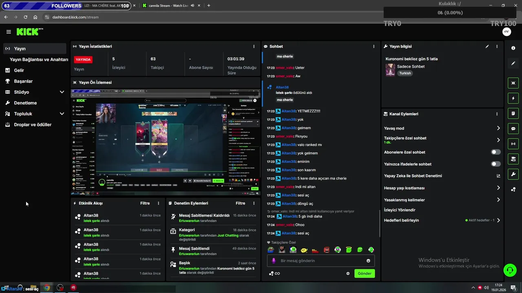Open the hamburger menu beside KICK logo
Screen dimensions: 522x293
(x=9, y=32)
